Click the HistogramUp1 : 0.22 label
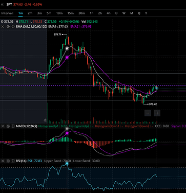This screenshot has height=193, width=186. tap(53, 126)
